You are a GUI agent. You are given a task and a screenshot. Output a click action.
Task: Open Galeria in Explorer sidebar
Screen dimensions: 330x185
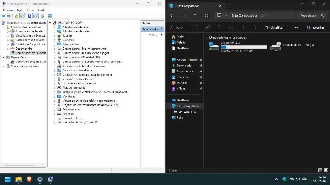pyautogui.click(x=181, y=42)
